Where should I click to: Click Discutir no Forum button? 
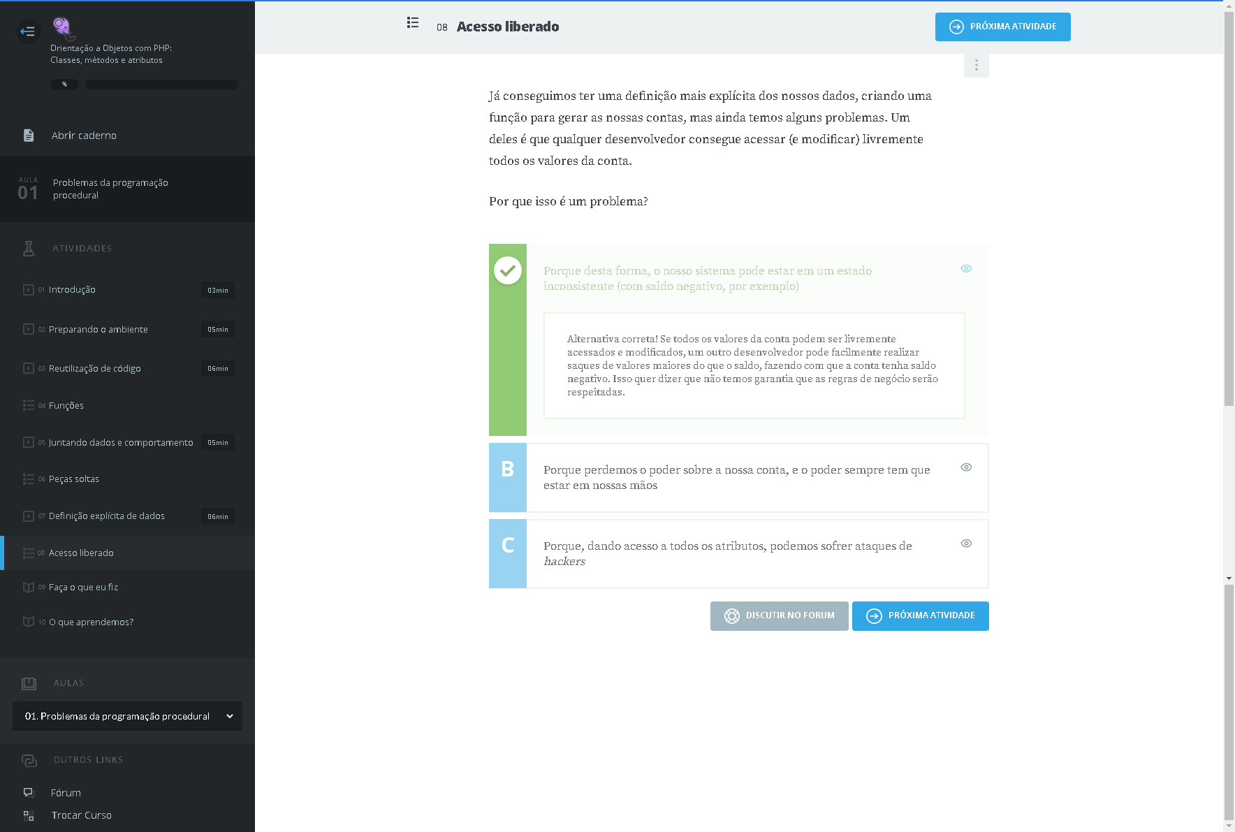coord(779,615)
